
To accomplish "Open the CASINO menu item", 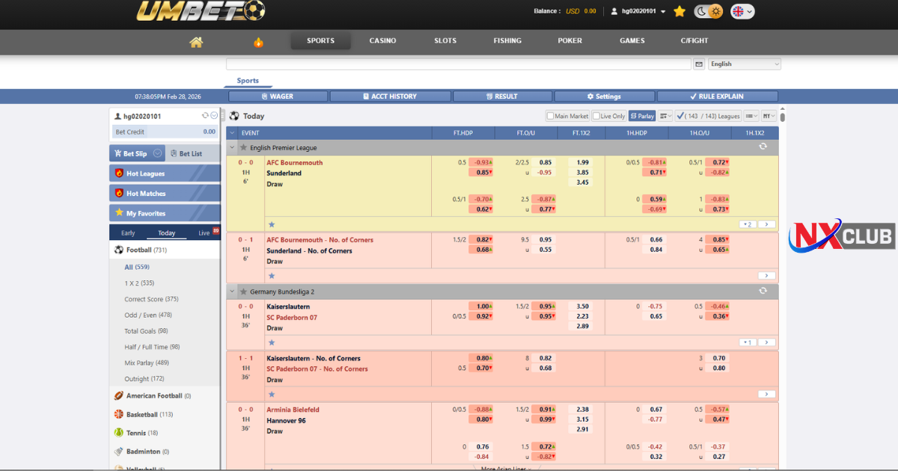I will tap(382, 41).
